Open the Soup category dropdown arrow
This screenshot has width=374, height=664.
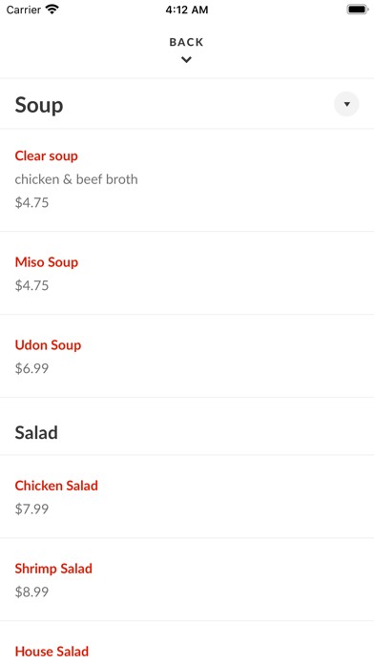click(x=346, y=104)
